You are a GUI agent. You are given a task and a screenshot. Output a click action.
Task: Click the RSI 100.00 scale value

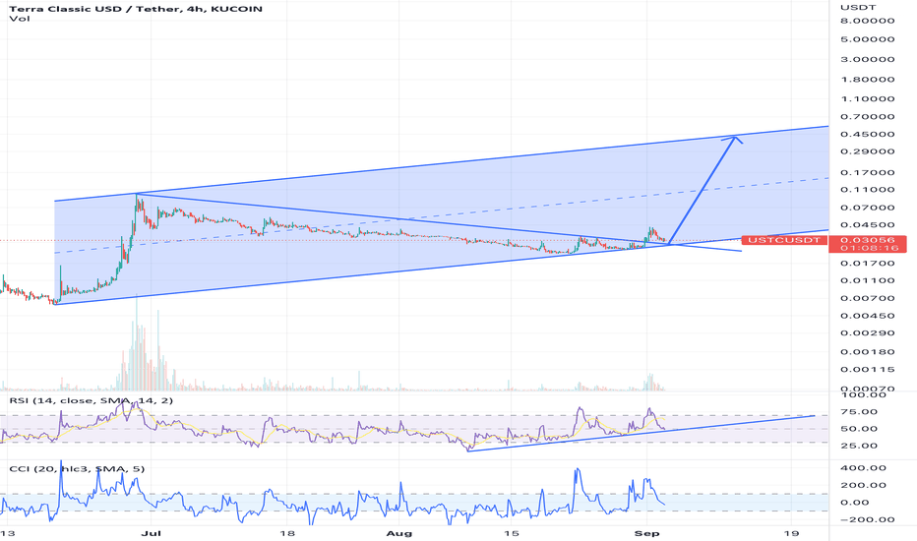click(863, 394)
